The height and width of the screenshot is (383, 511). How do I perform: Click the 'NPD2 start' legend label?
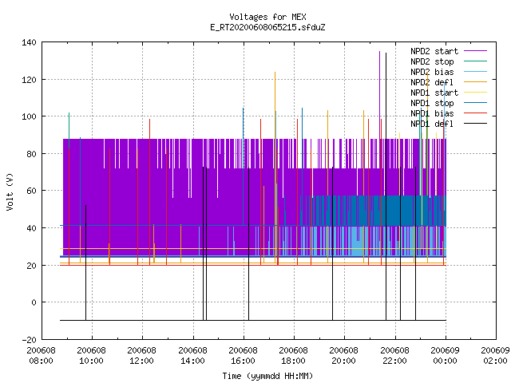point(434,51)
